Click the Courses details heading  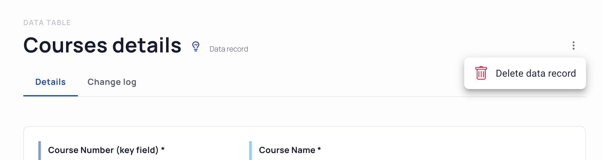tap(102, 45)
